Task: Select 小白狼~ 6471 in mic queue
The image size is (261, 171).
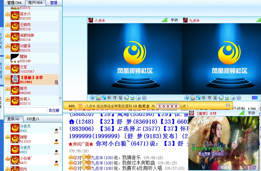Action: (x=31, y=160)
